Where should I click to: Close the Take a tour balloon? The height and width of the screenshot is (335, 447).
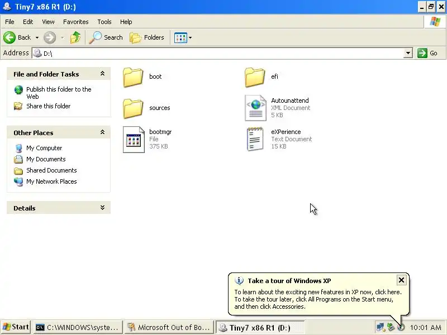401,280
